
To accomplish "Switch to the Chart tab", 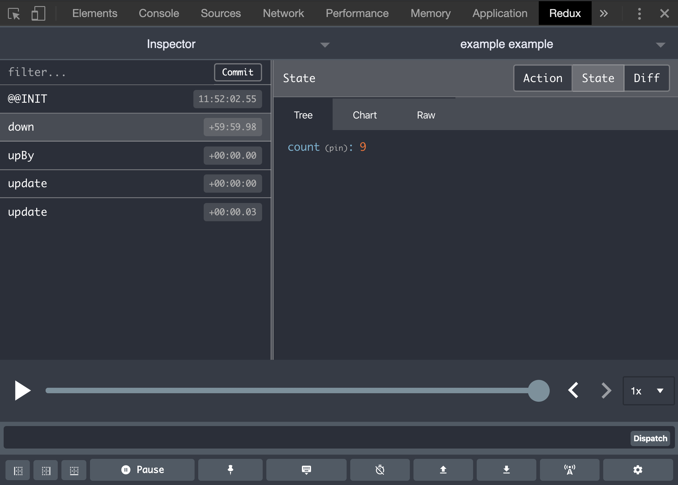I will coord(365,115).
